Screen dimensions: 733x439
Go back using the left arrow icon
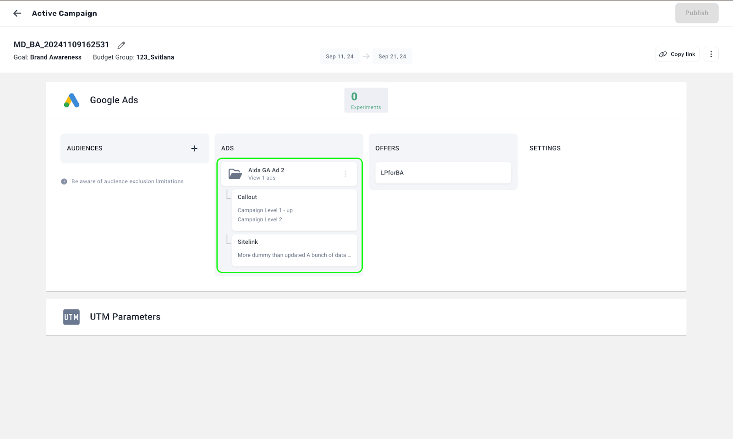(17, 13)
